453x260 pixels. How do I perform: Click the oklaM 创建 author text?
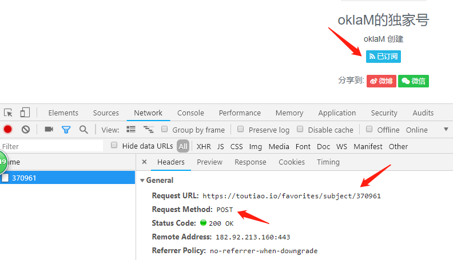(x=383, y=39)
